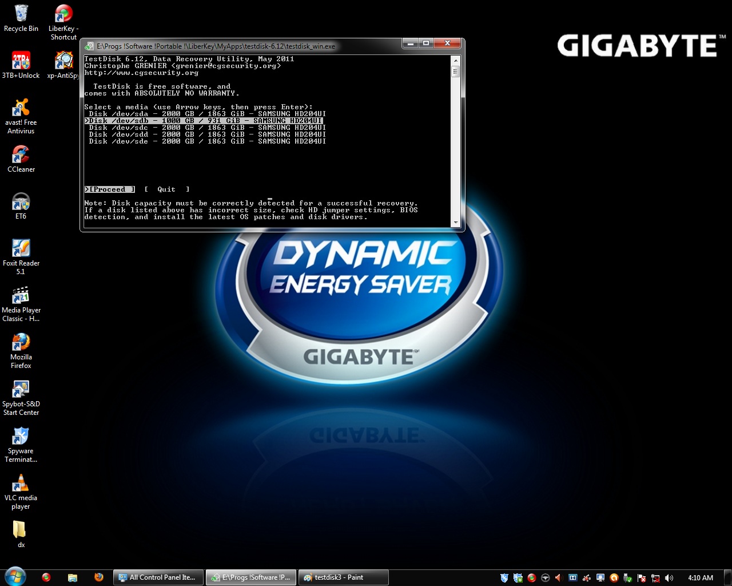732x586 pixels.
Task: Launch avast! Free Antivirus icon
Action: coord(21,116)
